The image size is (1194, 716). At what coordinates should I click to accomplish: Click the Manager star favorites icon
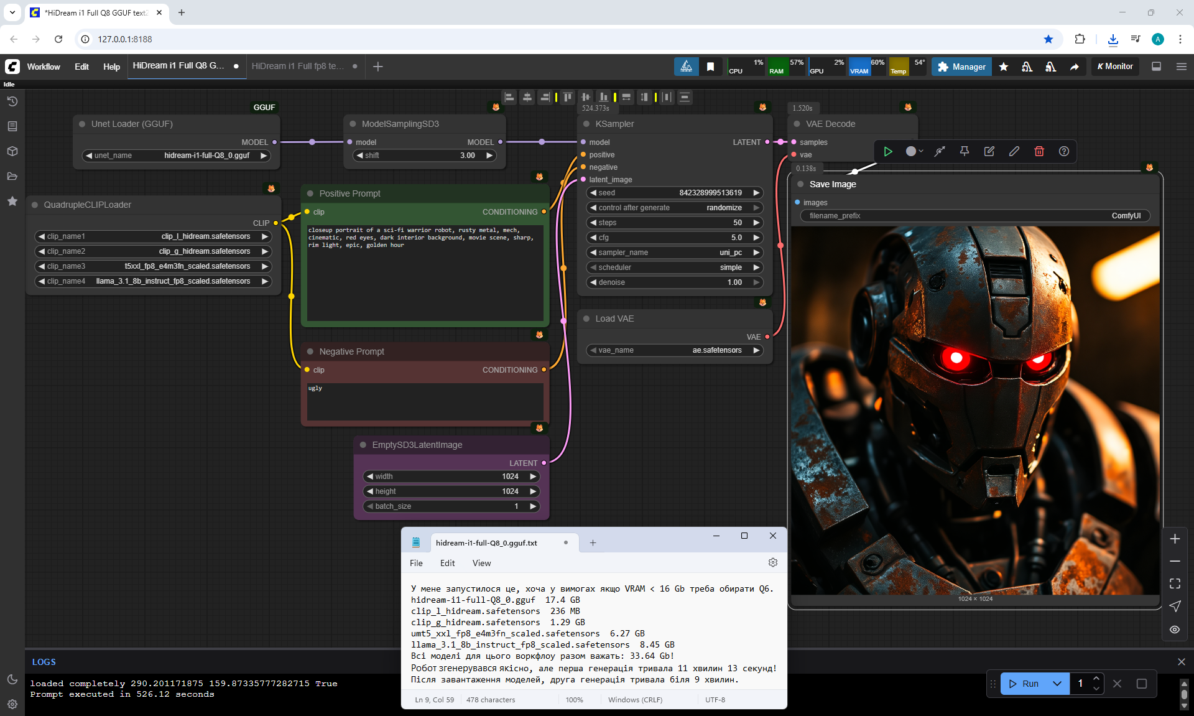(x=1003, y=67)
